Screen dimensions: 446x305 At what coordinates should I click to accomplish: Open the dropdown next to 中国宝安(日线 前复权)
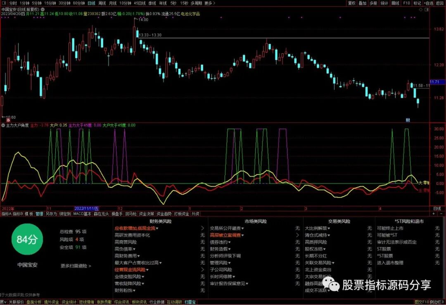43,10
